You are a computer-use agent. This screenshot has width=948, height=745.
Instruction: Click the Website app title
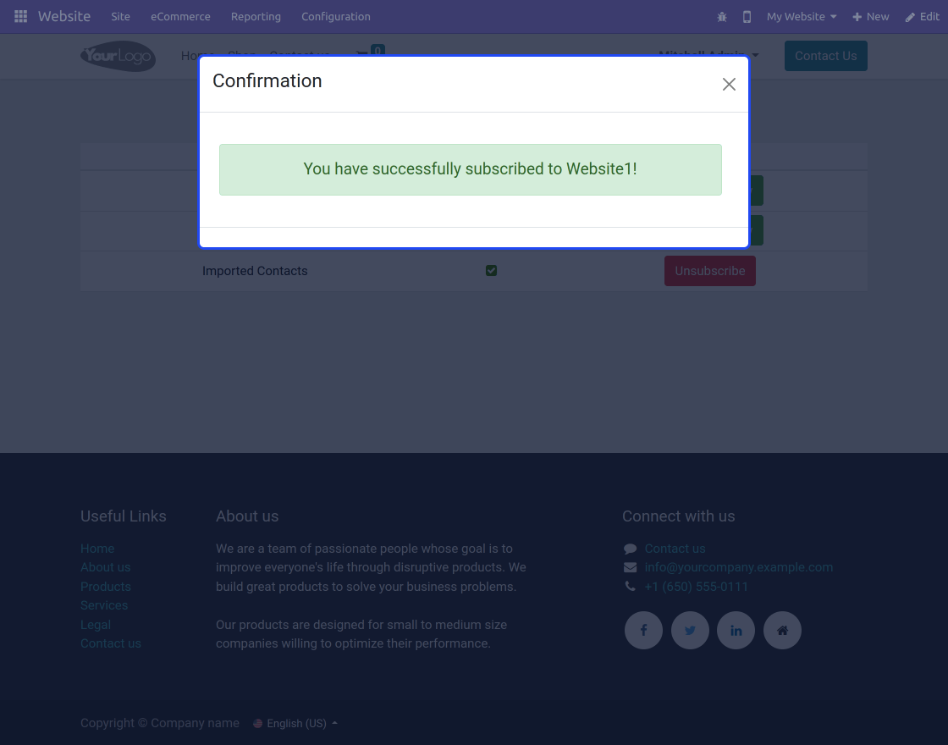pyautogui.click(x=64, y=16)
